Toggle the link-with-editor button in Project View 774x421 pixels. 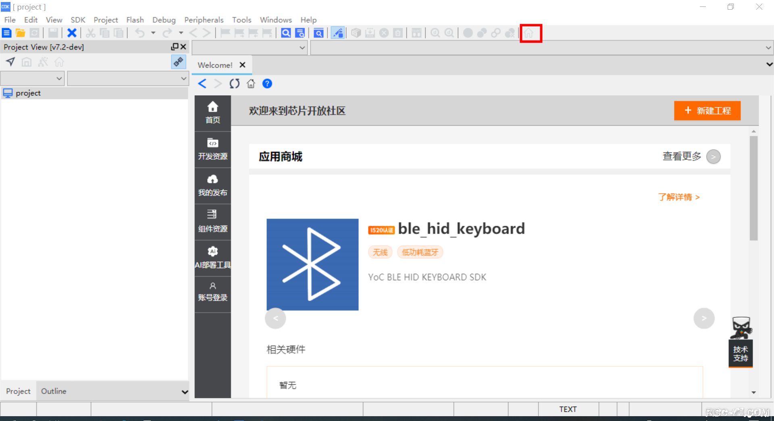[178, 62]
